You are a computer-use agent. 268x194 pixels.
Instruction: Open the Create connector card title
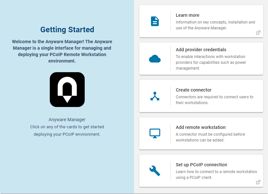pos(193,90)
